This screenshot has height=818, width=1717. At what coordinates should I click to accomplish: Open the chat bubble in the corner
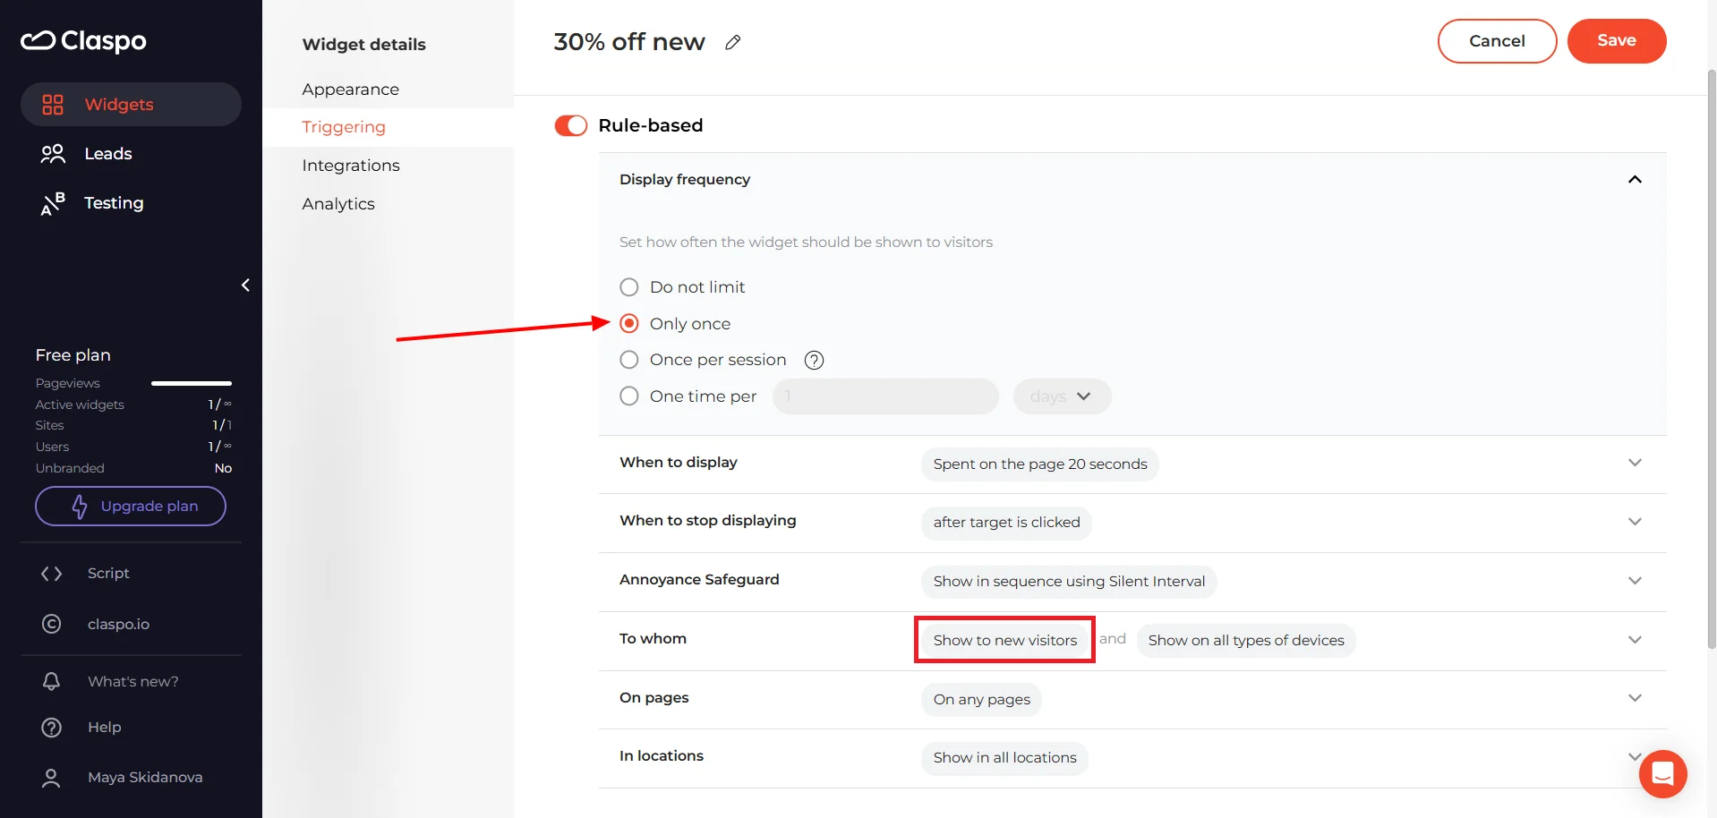[1661, 773]
